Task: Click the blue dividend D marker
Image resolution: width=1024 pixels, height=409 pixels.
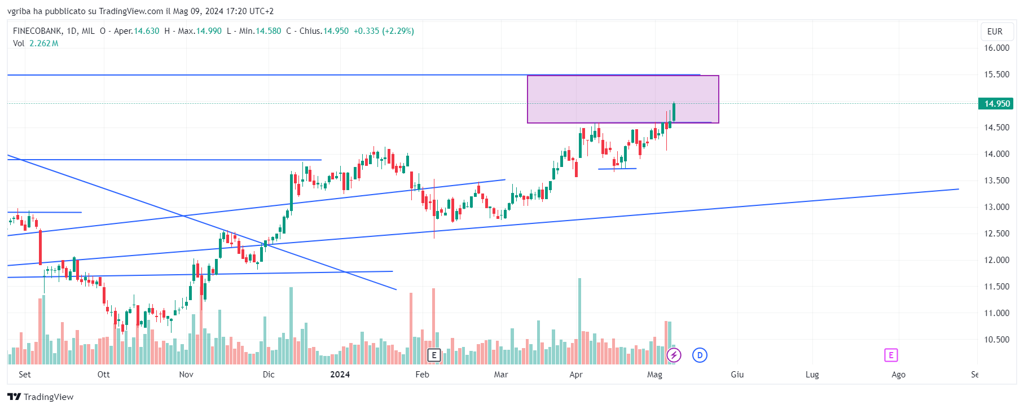Action: point(700,355)
